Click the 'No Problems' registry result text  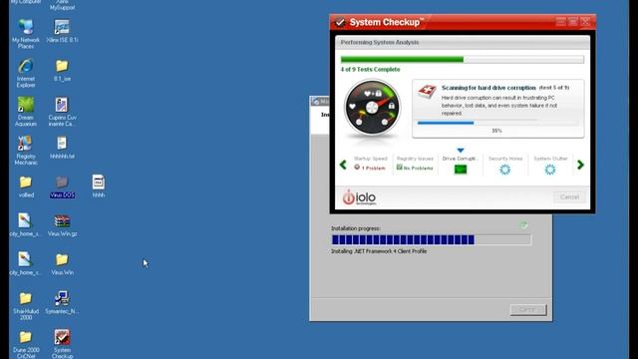[x=419, y=169]
